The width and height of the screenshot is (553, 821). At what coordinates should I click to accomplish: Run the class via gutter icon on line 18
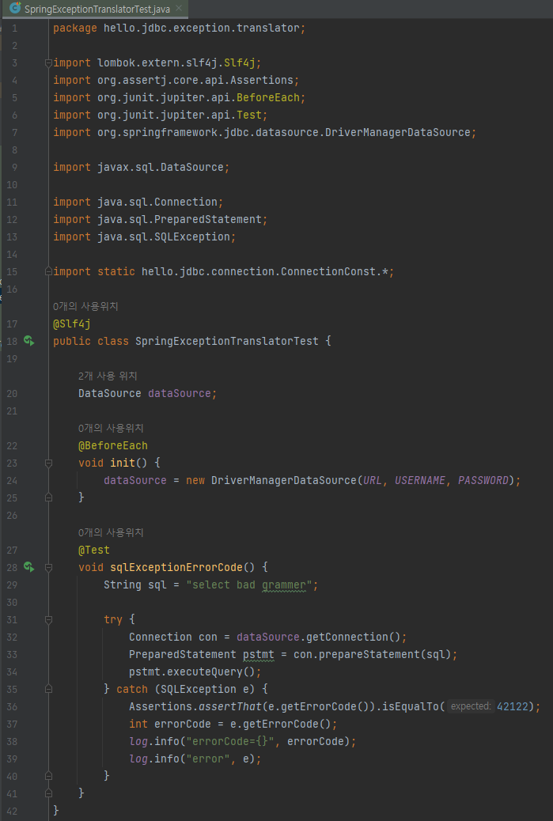tap(28, 342)
